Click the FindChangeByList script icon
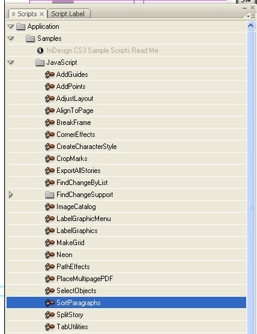 point(50,183)
